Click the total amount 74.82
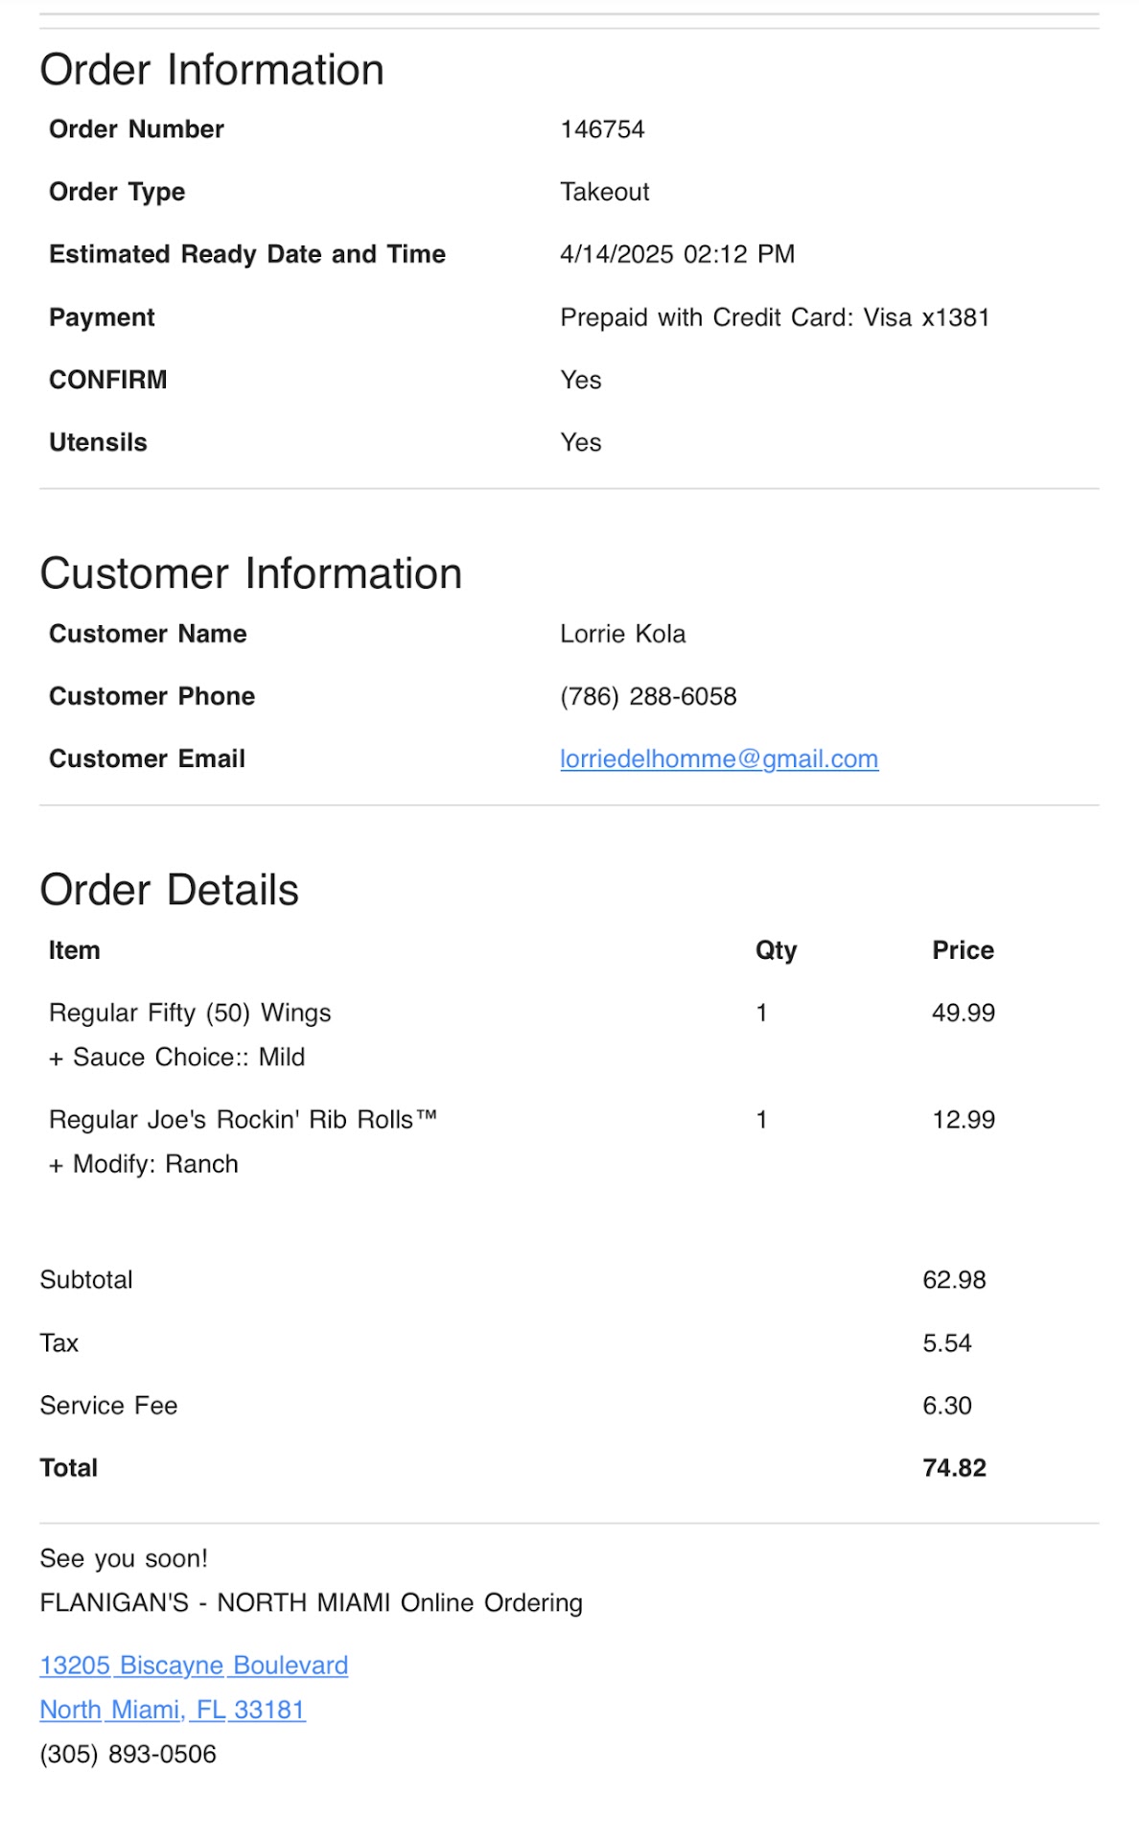This screenshot has width=1139, height=1841. tap(954, 1468)
